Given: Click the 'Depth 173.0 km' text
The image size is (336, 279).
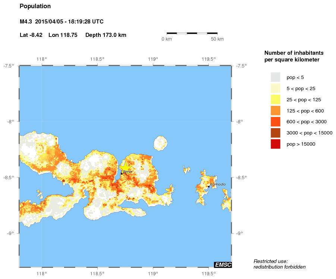Looking at the screenshot, I should [x=106, y=35].
